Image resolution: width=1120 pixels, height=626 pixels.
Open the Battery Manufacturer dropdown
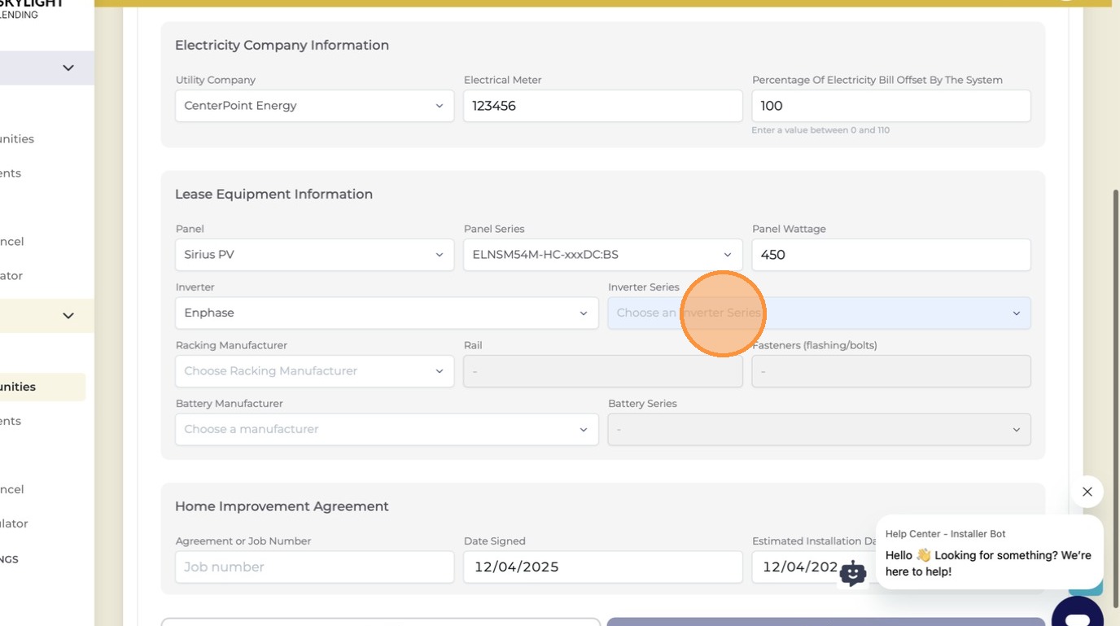click(387, 430)
